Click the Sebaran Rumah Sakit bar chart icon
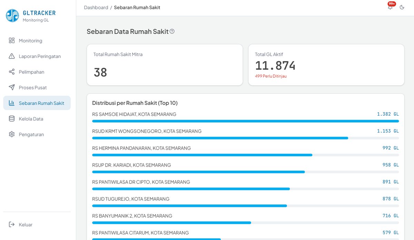The width and height of the screenshot is (414, 240). coord(12,103)
